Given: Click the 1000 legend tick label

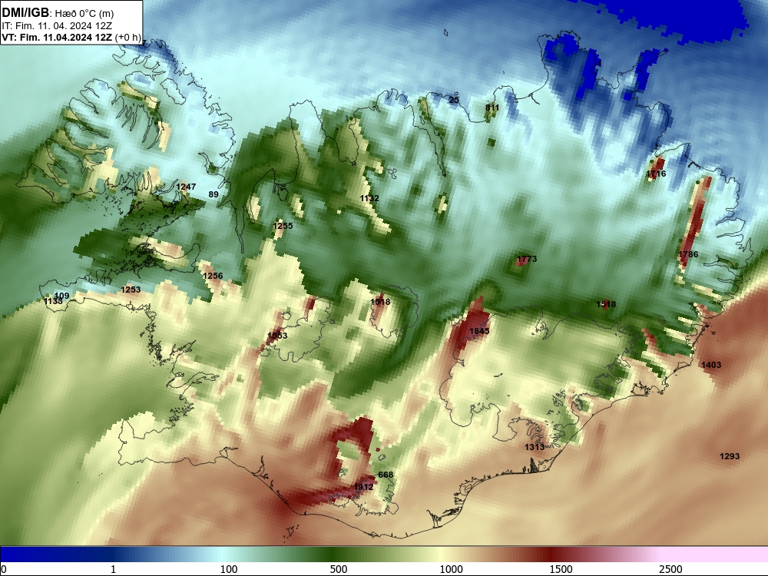Looking at the screenshot, I should (451, 569).
